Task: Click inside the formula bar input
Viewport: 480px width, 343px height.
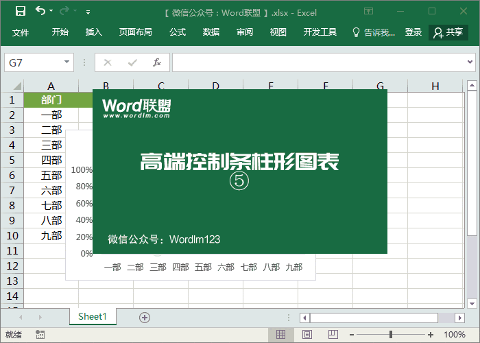Action: 318,62
